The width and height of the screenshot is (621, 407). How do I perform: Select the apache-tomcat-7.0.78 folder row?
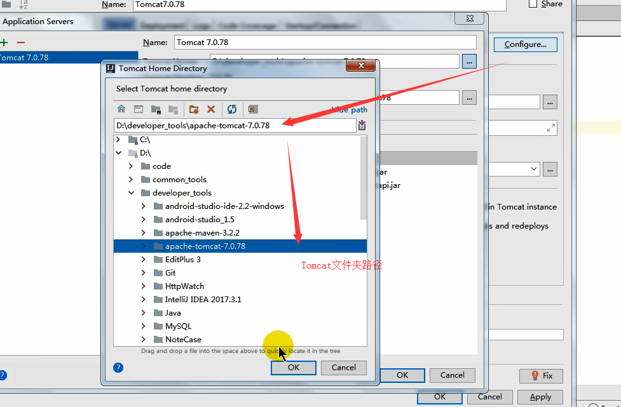tap(240, 246)
